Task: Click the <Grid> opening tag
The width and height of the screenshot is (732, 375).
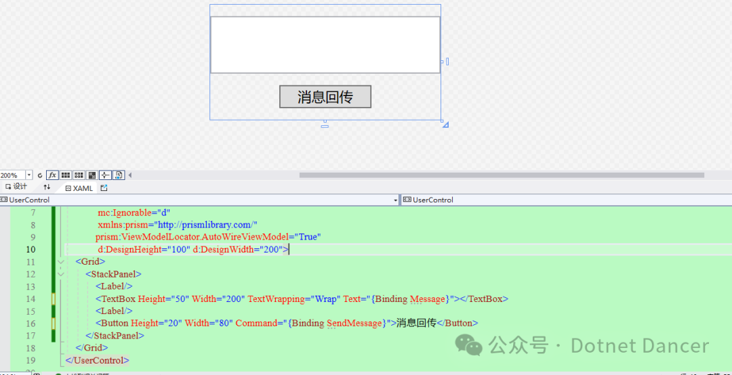Action: pyautogui.click(x=90, y=262)
